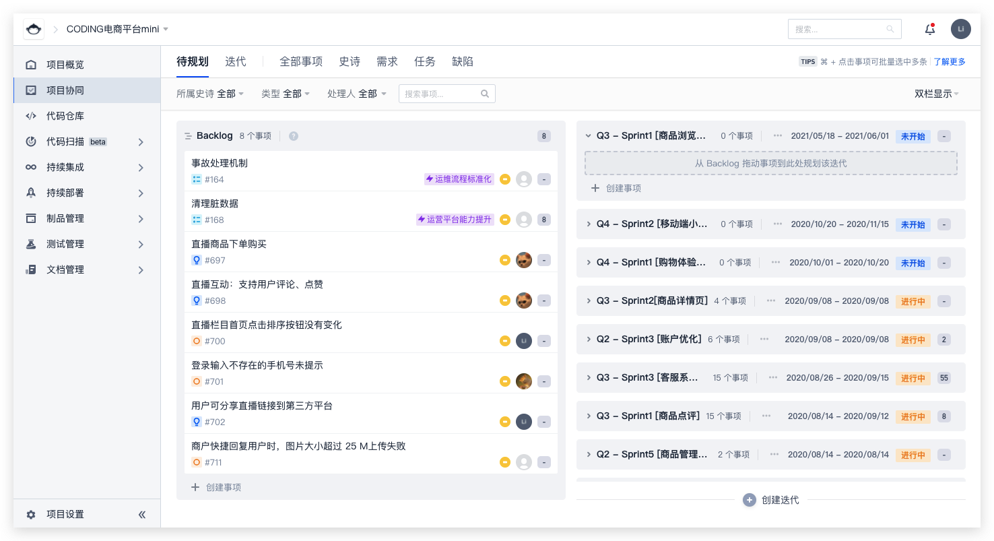Click assignee avatar on item #700
Image resolution: width=994 pixels, height=541 pixels.
tap(524, 341)
